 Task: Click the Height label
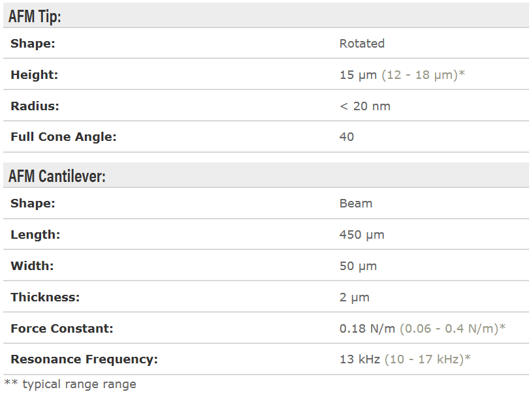[x=34, y=75]
